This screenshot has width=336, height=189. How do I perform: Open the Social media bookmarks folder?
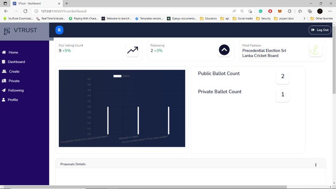tap(243, 19)
